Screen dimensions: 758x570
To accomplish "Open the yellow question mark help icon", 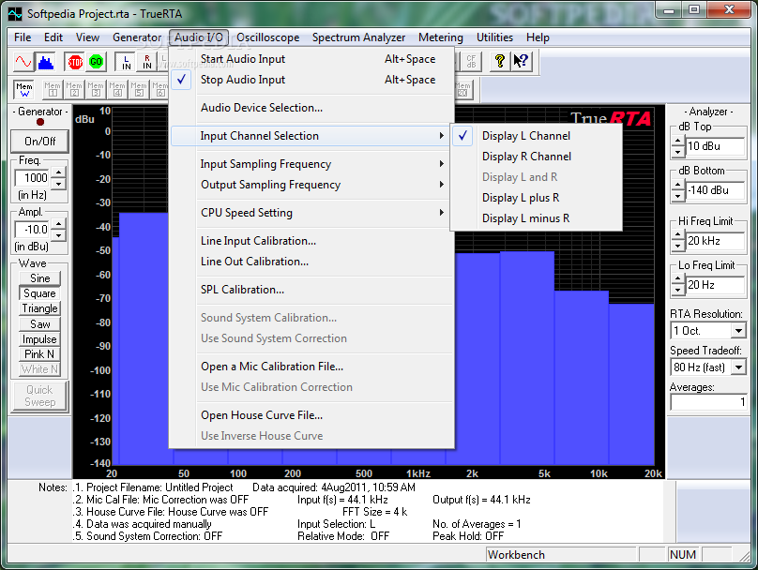I will (x=500, y=62).
